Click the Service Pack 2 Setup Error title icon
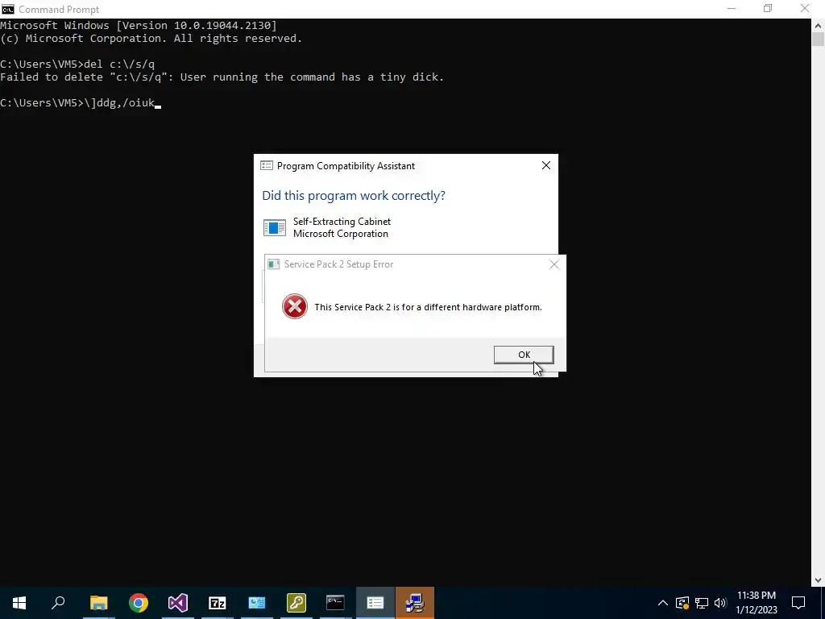 (x=274, y=264)
